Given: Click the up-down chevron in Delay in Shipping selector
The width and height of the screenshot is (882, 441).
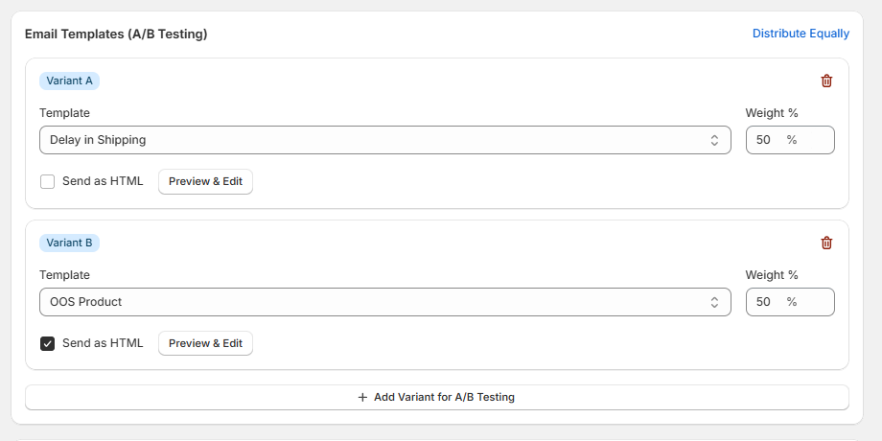Looking at the screenshot, I should (714, 140).
